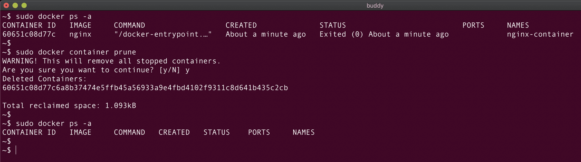This screenshot has width=581, height=162.
Task: Click the text cursor at the last prompt
Action: click(16, 150)
